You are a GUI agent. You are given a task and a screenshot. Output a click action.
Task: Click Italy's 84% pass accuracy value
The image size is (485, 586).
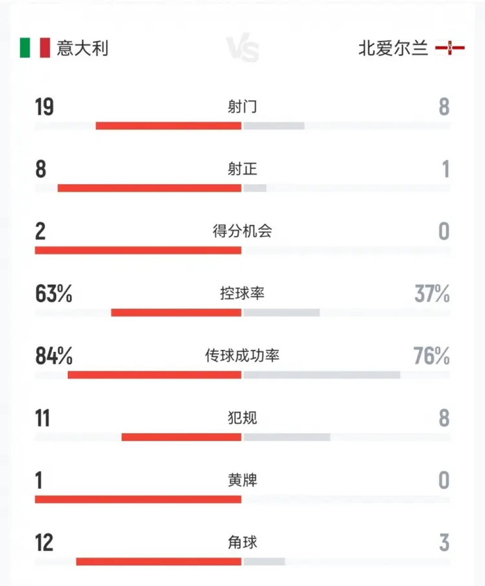point(53,356)
